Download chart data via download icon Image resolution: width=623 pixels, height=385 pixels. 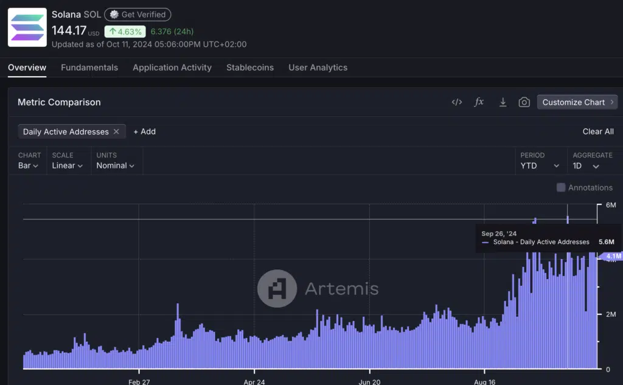point(503,102)
